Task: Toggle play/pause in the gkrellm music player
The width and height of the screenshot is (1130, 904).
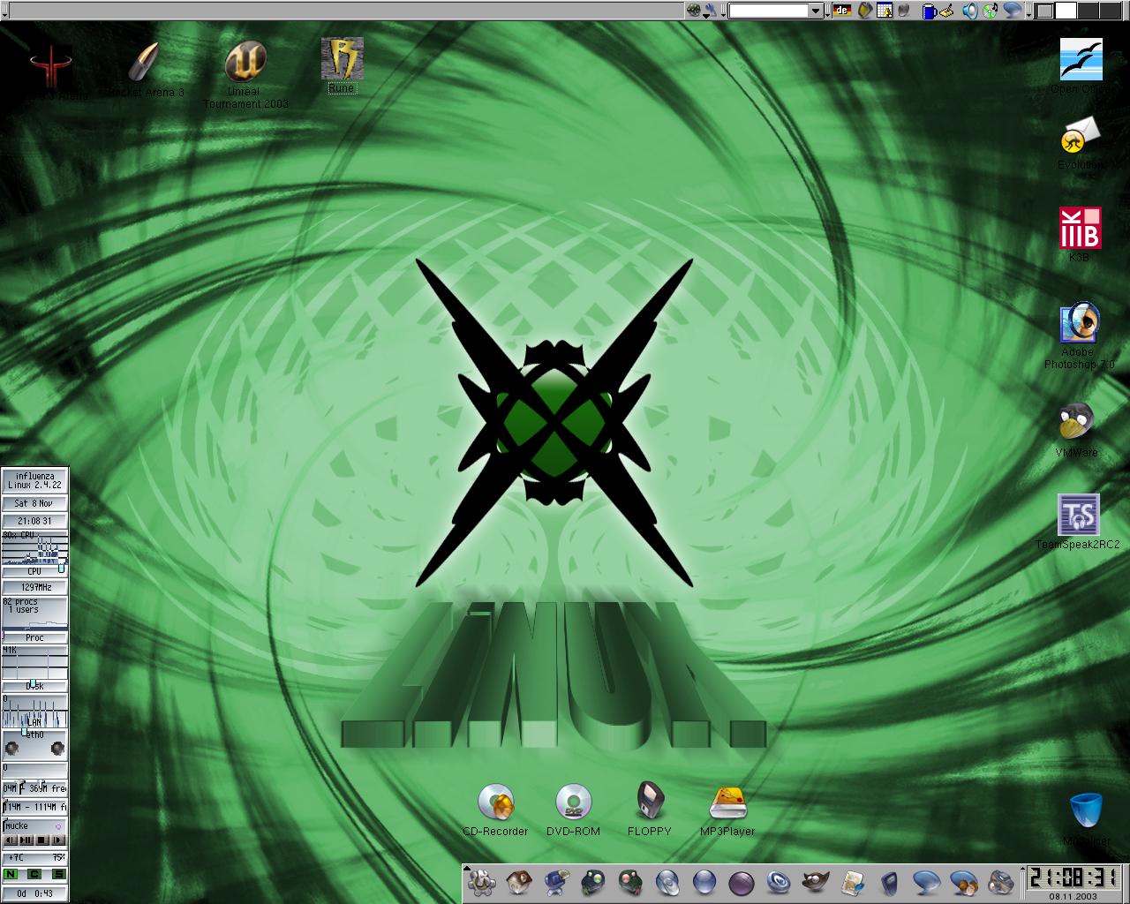Action: [x=26, y=840]
